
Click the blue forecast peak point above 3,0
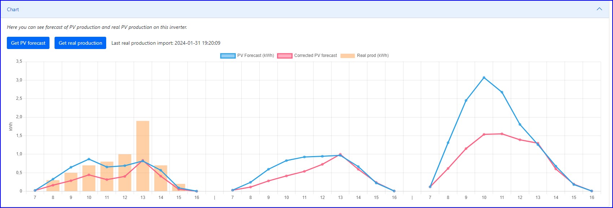pos(484,78)
